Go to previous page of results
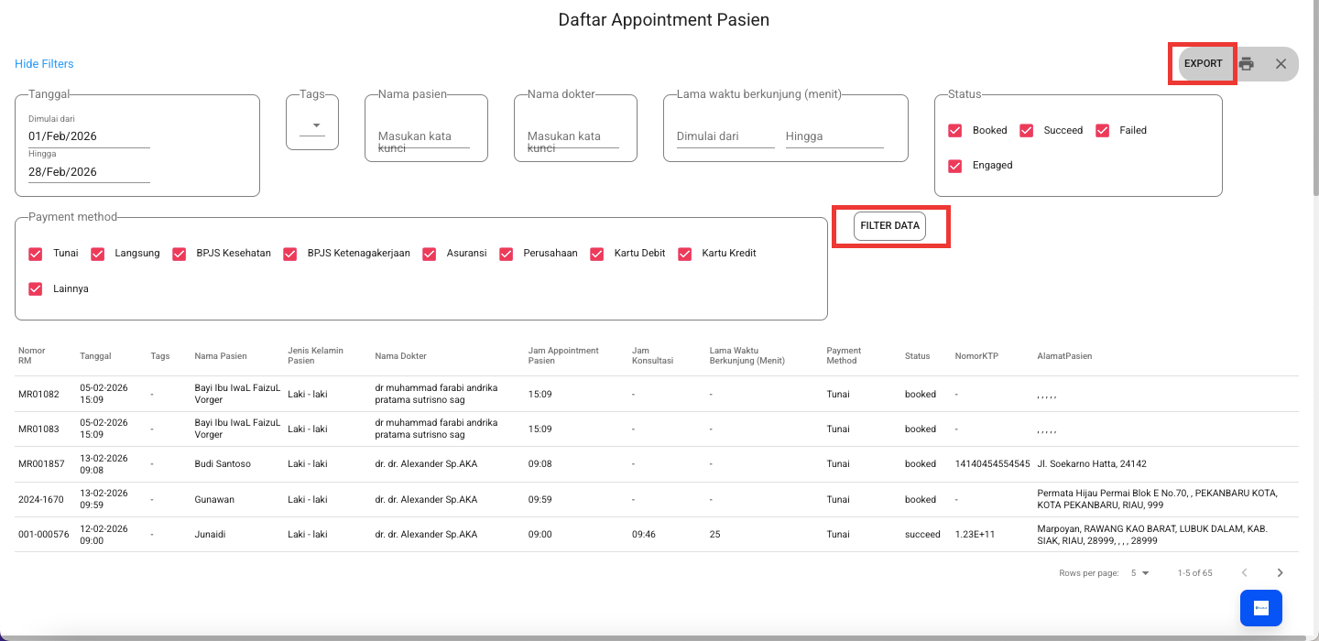Viewport: 1319px width, 641px height. coord(1244,573)
